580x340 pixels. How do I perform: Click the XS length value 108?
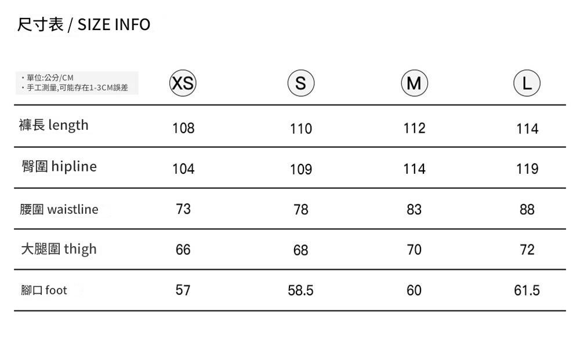183,128
